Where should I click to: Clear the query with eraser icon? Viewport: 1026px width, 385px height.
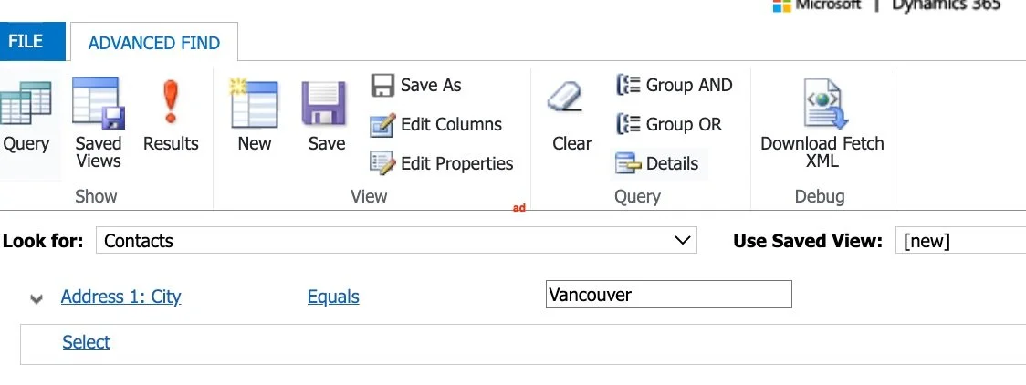point(564,98)
